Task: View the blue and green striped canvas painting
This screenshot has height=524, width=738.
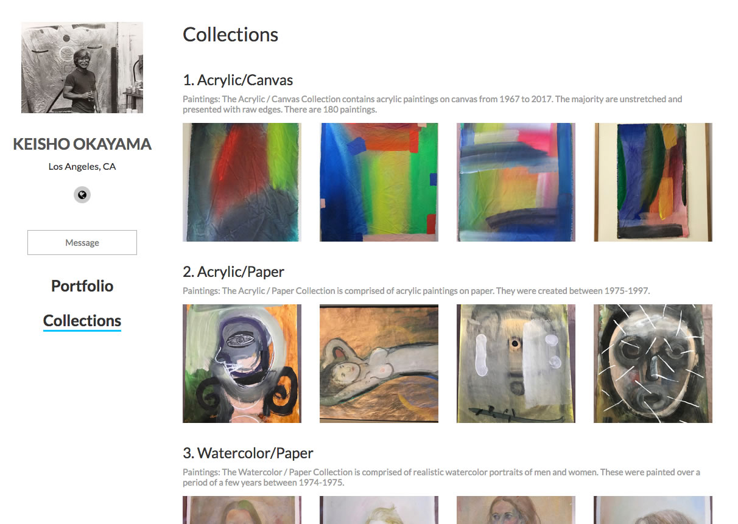Action: [379, 182]
